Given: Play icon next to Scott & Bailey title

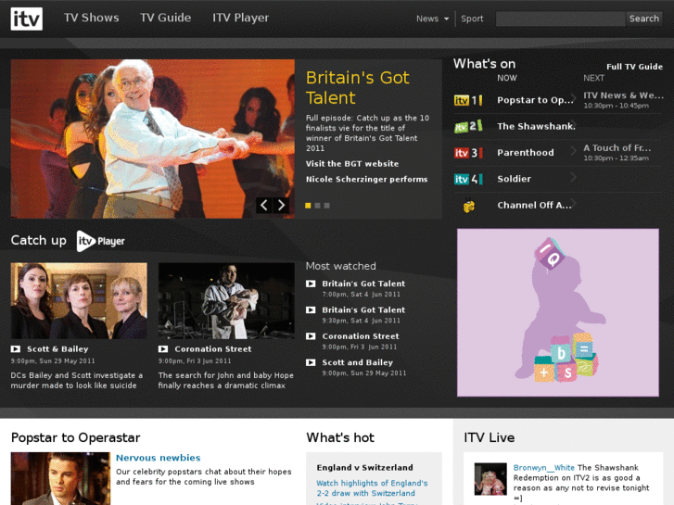Looking at the screenshot, I should [16, 349].
